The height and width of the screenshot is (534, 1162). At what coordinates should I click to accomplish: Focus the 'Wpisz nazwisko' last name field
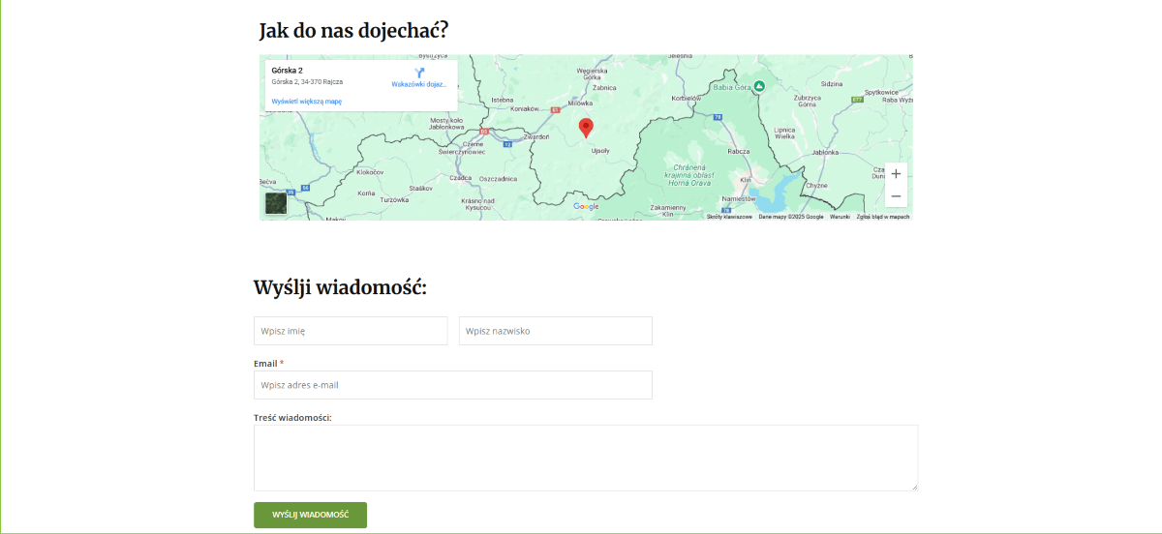click(x=555, y=331)
